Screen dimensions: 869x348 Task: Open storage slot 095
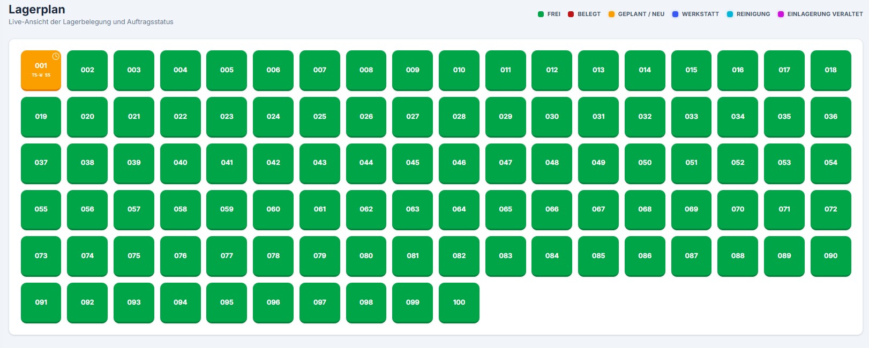tap(227, 303)
